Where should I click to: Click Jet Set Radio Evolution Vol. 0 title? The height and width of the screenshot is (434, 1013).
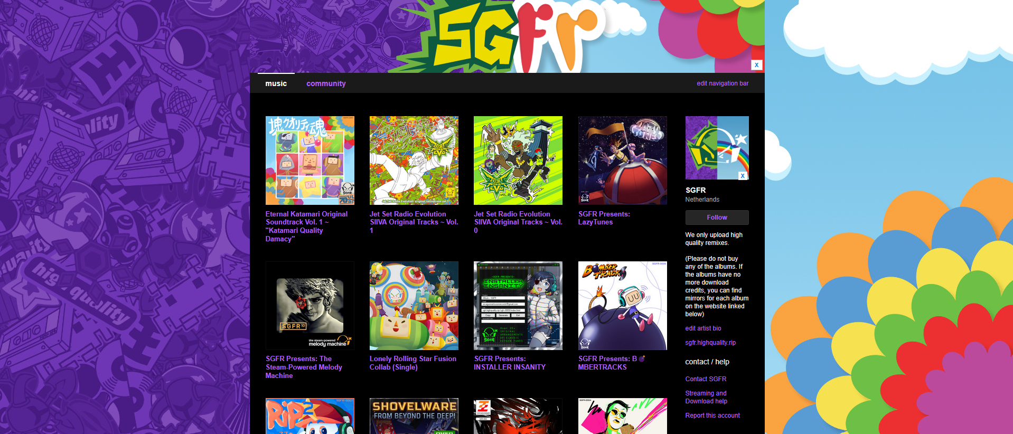tap(518, 222)
